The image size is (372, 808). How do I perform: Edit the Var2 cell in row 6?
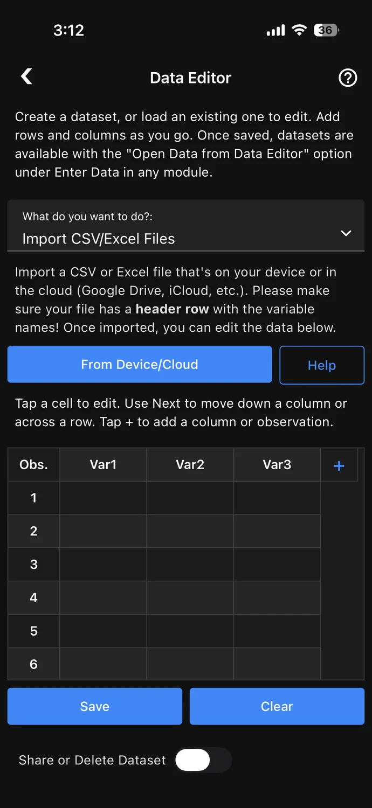pos(190,664)
